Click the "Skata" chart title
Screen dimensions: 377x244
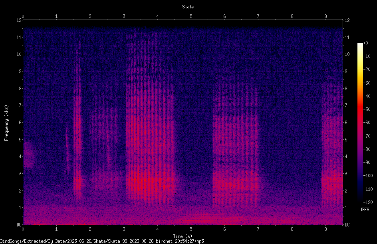(x=188, y=7)
